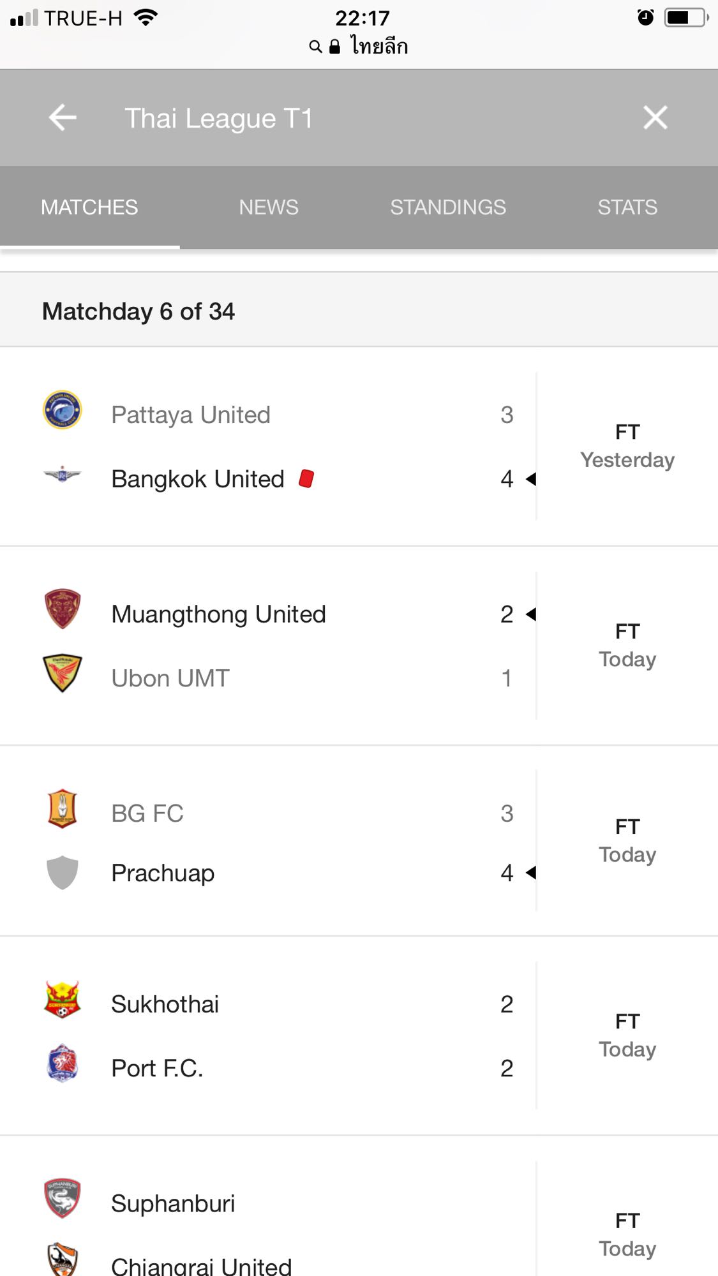718x1276 pixels.
Task: Open the Muangthong United team name link
Action: [x=218, y=614]
